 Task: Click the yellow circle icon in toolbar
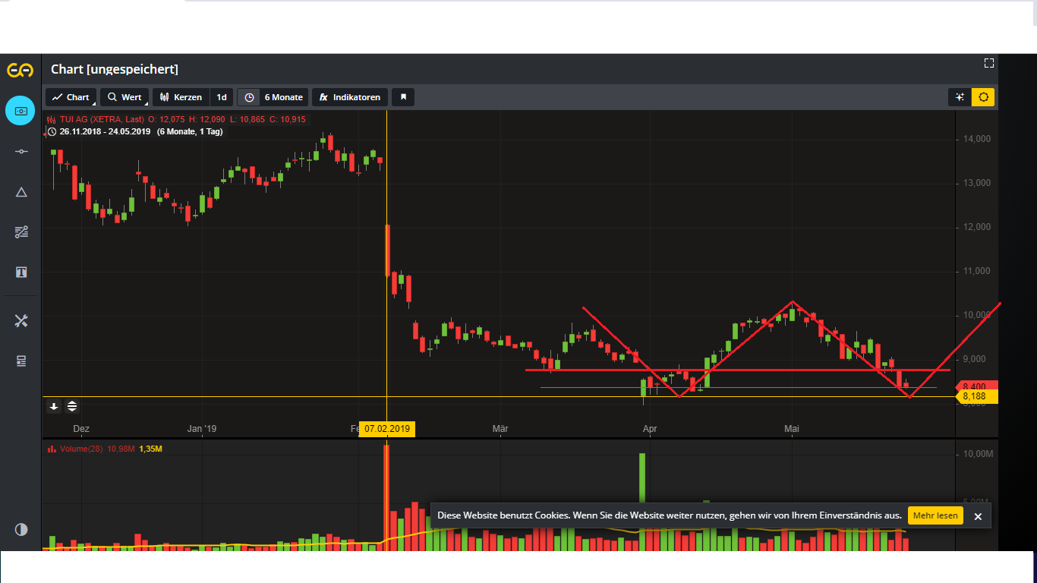[984, 97]
